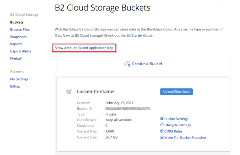
Task: Click the Create a Bucket icon
Action: 127,64
